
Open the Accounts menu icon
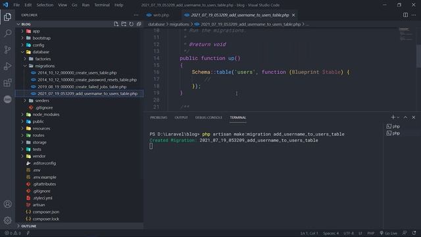pyautogui.click(x=7, y=204)
